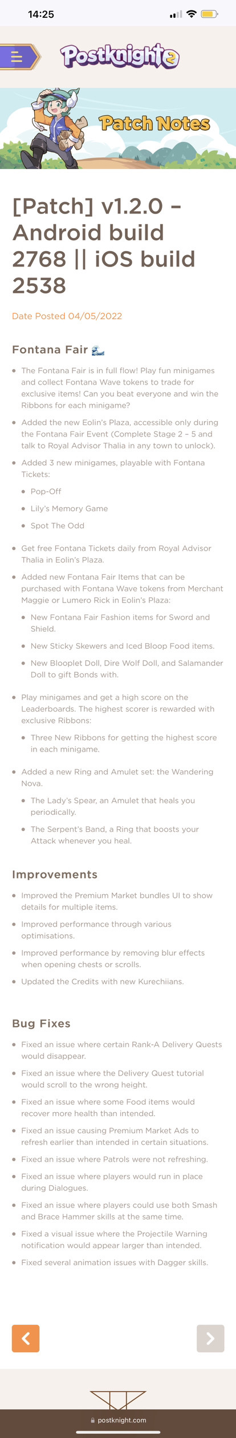Tap the home indicator bar at bottom
Image resolution: width=236 pixels, height=1438 pixels.
(x=118, y=1432)
